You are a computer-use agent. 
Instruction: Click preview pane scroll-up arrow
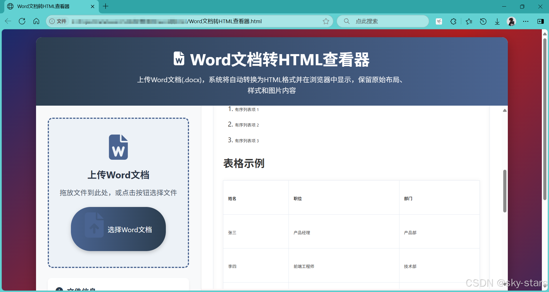[505, 111]
